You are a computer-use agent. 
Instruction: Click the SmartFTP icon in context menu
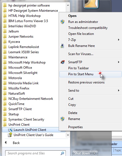click(63, 62)
